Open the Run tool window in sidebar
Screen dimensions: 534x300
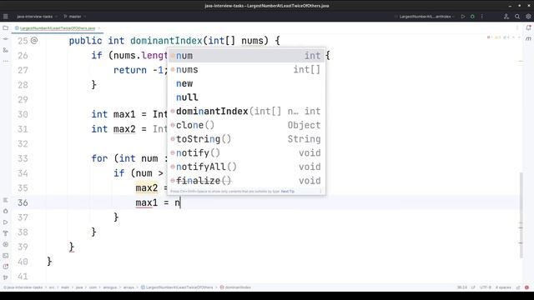(x=6, y=222)
